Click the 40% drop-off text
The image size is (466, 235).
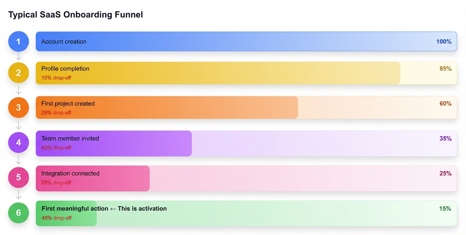(57, 218)
